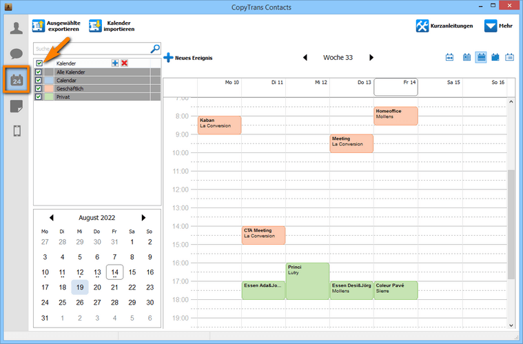Click the CopyTrans app icon in title bar

[8, 6]
